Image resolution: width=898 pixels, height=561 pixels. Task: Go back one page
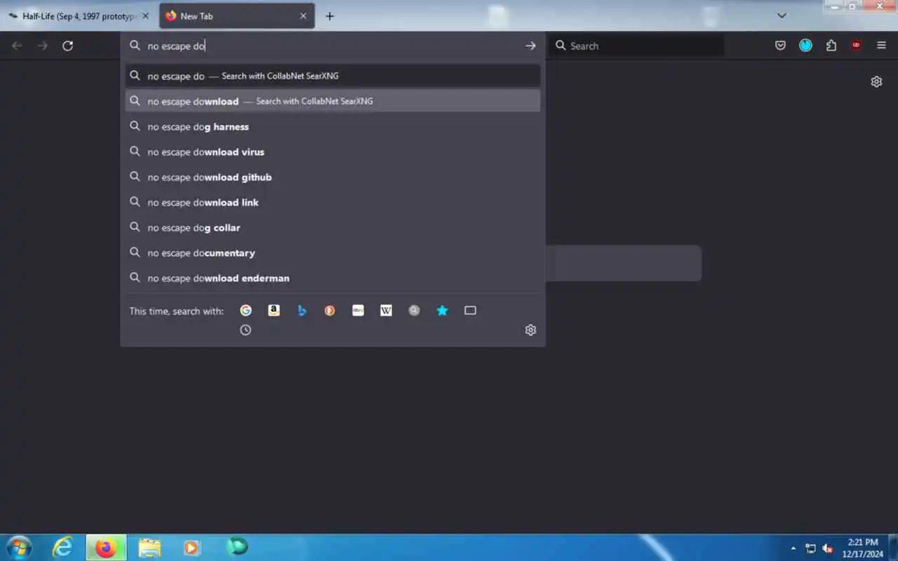pos(17,46)
